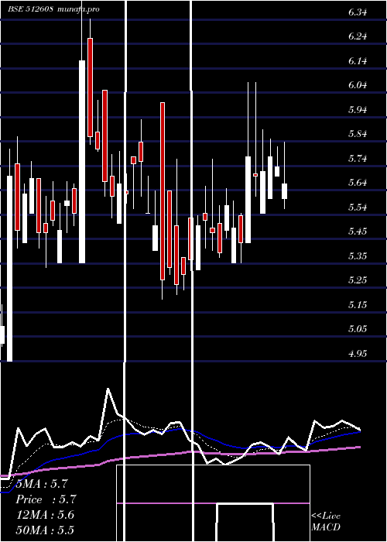
Task: Select the 5.94 price axis label
Action: tap(358, 110)
